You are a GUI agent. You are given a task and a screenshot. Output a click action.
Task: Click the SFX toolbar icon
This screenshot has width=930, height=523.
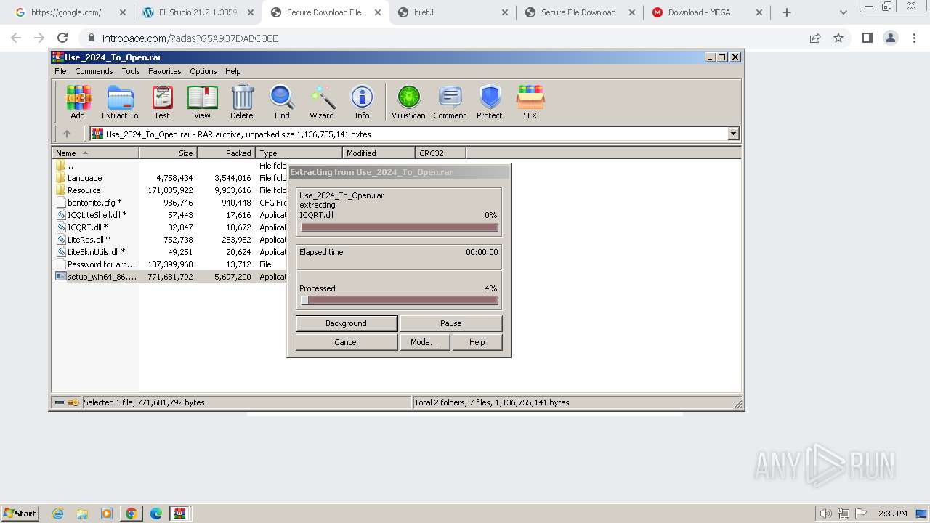[530, 102]
